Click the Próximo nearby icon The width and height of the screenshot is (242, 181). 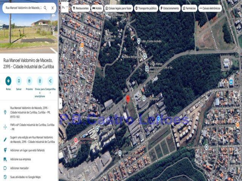[29, 81]
